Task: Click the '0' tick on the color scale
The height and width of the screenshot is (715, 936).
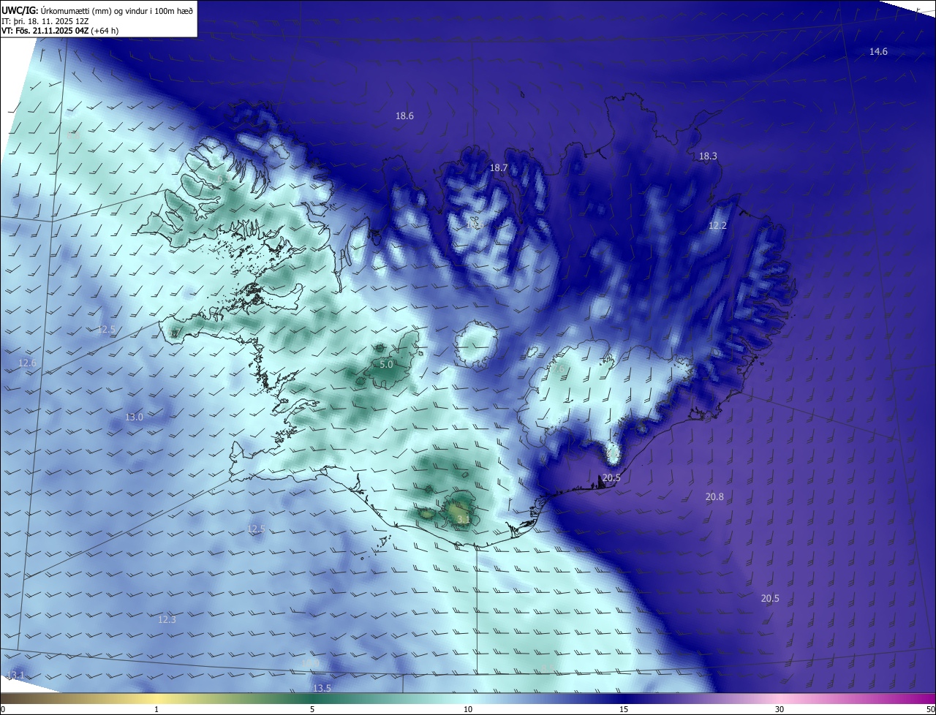Action: coord(3,709)
